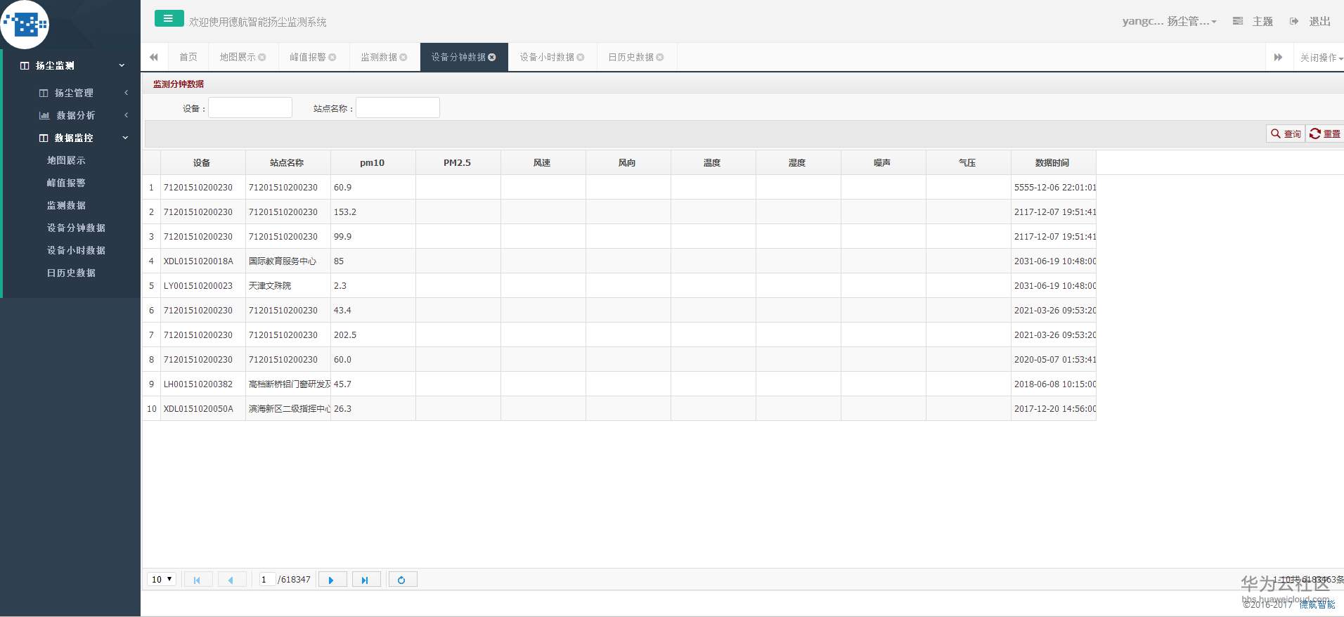Switch to the 首页 tab
The image size is (1344, 617).
pos(188,58)
